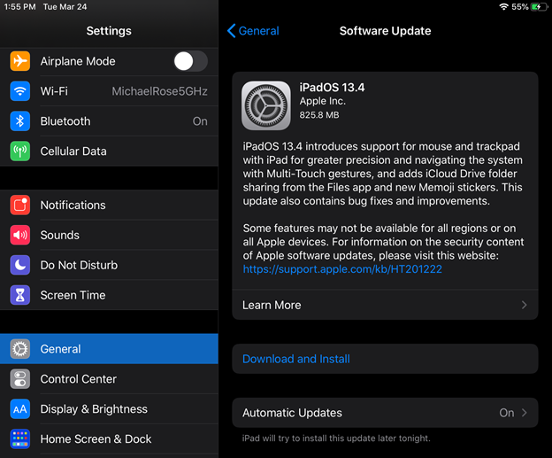Tap the install later tonight footnote

pyautogui.click(x=336, y=439)
